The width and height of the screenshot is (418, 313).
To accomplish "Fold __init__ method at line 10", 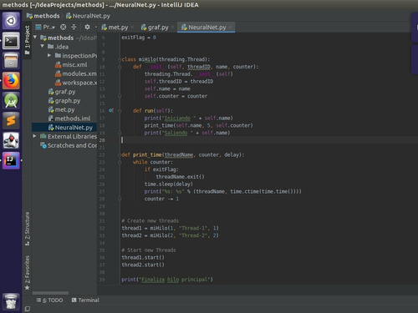I will click(120, 67).
